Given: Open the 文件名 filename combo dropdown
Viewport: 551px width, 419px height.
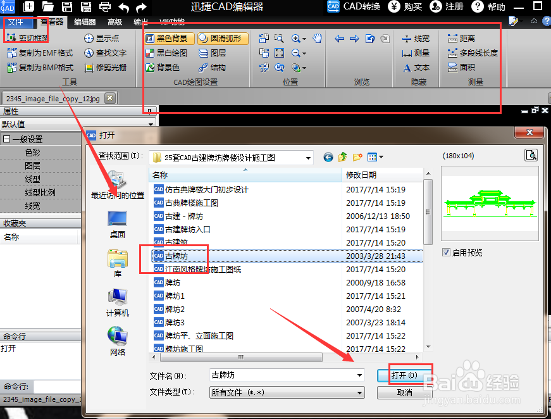Looking at the screenshot, I should click(361, 375).
